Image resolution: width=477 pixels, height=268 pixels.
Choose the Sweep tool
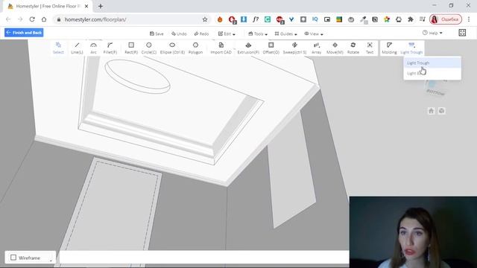[x=294, y=48]
